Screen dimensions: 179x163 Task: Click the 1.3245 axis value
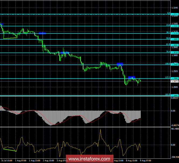point(175,8)
